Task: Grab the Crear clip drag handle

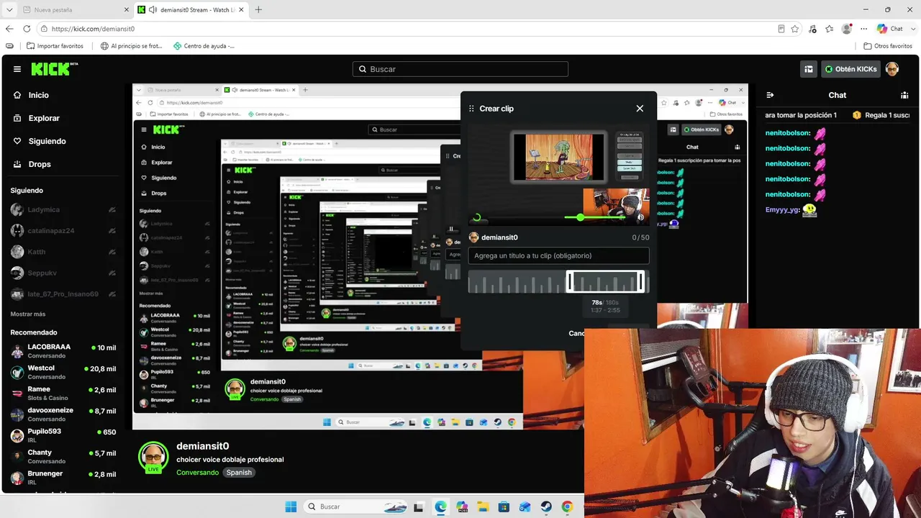Action: pyautogui.click(x=472, y=109)
